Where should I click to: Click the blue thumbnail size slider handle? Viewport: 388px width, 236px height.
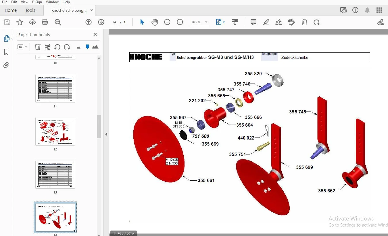(88, 47)
